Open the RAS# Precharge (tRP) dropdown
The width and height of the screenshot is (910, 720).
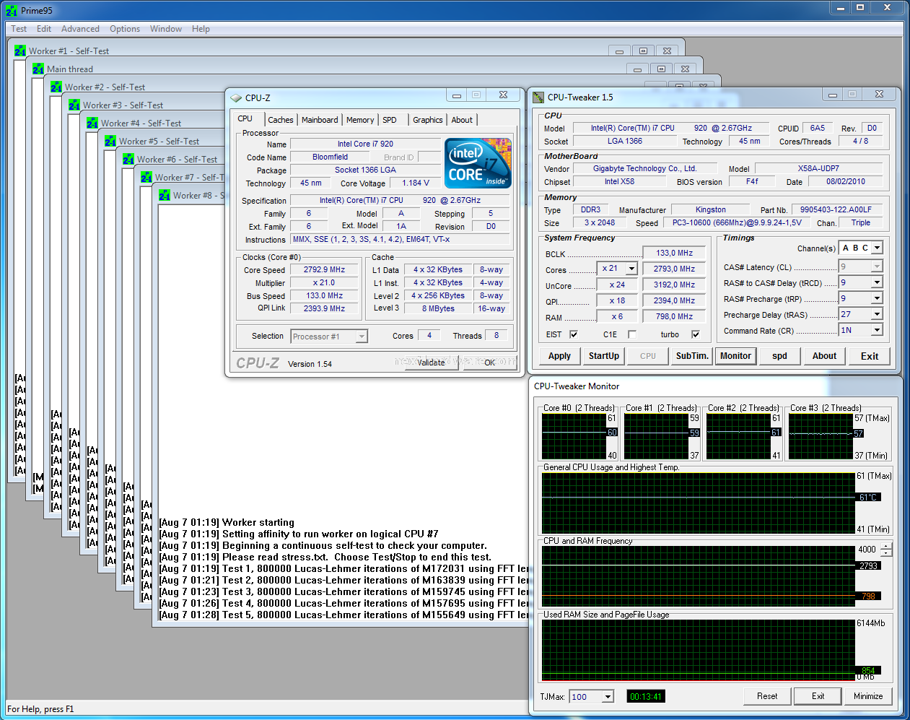pyautogui.click(x=877, y=298)
